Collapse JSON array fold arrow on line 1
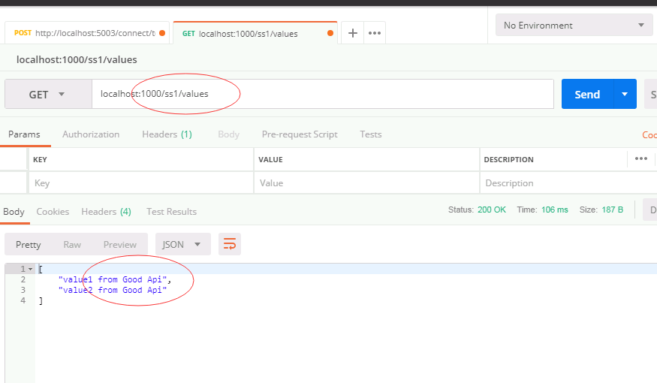Image resolution: width=657 pixels, height=383 pixels. (x=31, y=269)
